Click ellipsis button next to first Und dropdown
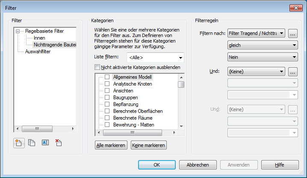307x178 pixels. pyautogui.click(x=292, y=72)
